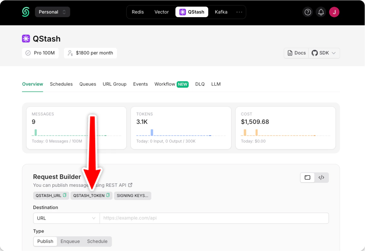Click the Messages stats card
Image resolution: width=365 pixels, height=251 pixels.
click(76, 128)
